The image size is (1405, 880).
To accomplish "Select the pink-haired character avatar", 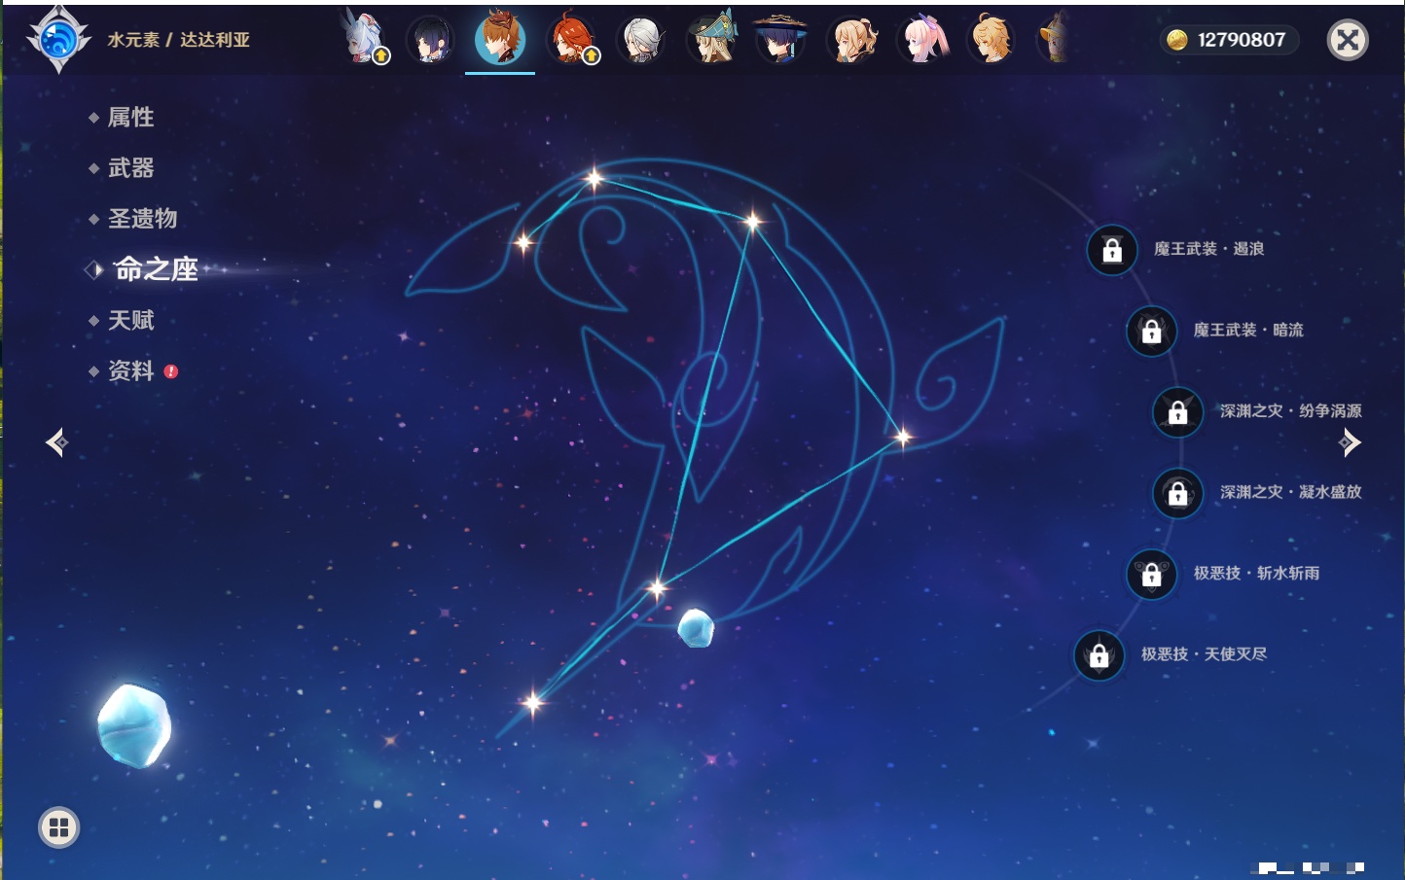I will (x=923, y=40).
